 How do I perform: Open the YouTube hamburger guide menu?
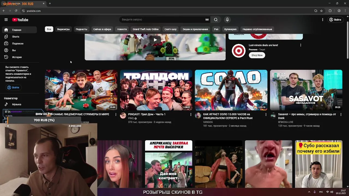[6, 20]
